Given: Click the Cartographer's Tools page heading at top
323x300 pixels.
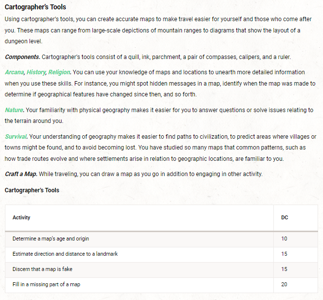Looking at the screenshot, I should pyautogui.click(x=35, y=7).
